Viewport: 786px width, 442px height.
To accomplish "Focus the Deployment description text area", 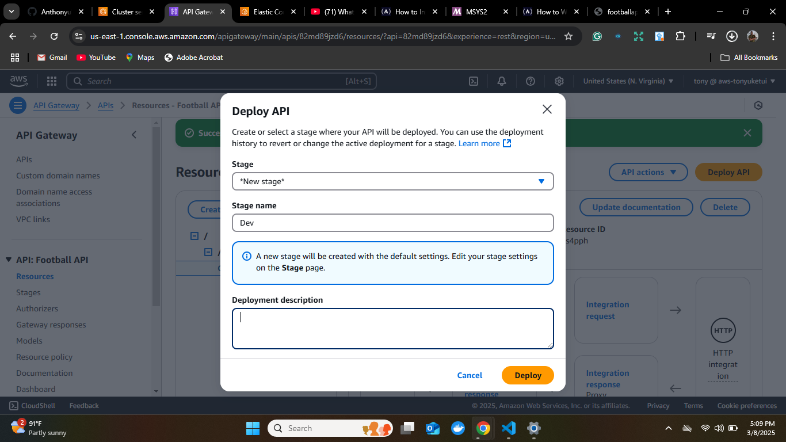I will click(x=392, y=329).
